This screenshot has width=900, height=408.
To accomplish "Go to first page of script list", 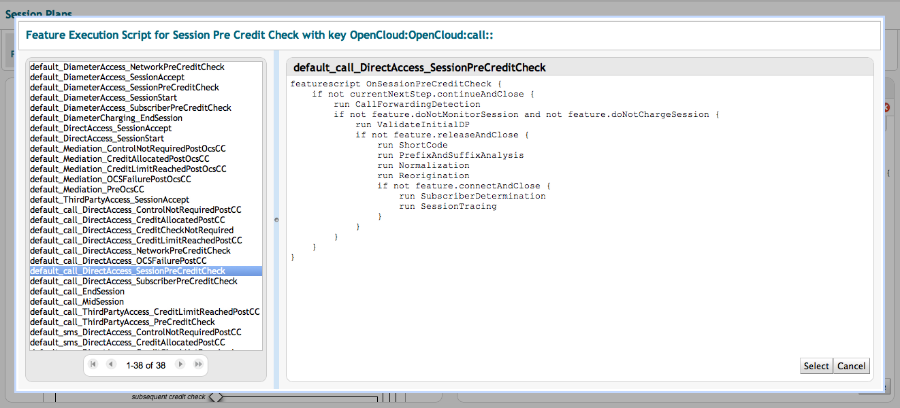I will (x=93, y=365).
